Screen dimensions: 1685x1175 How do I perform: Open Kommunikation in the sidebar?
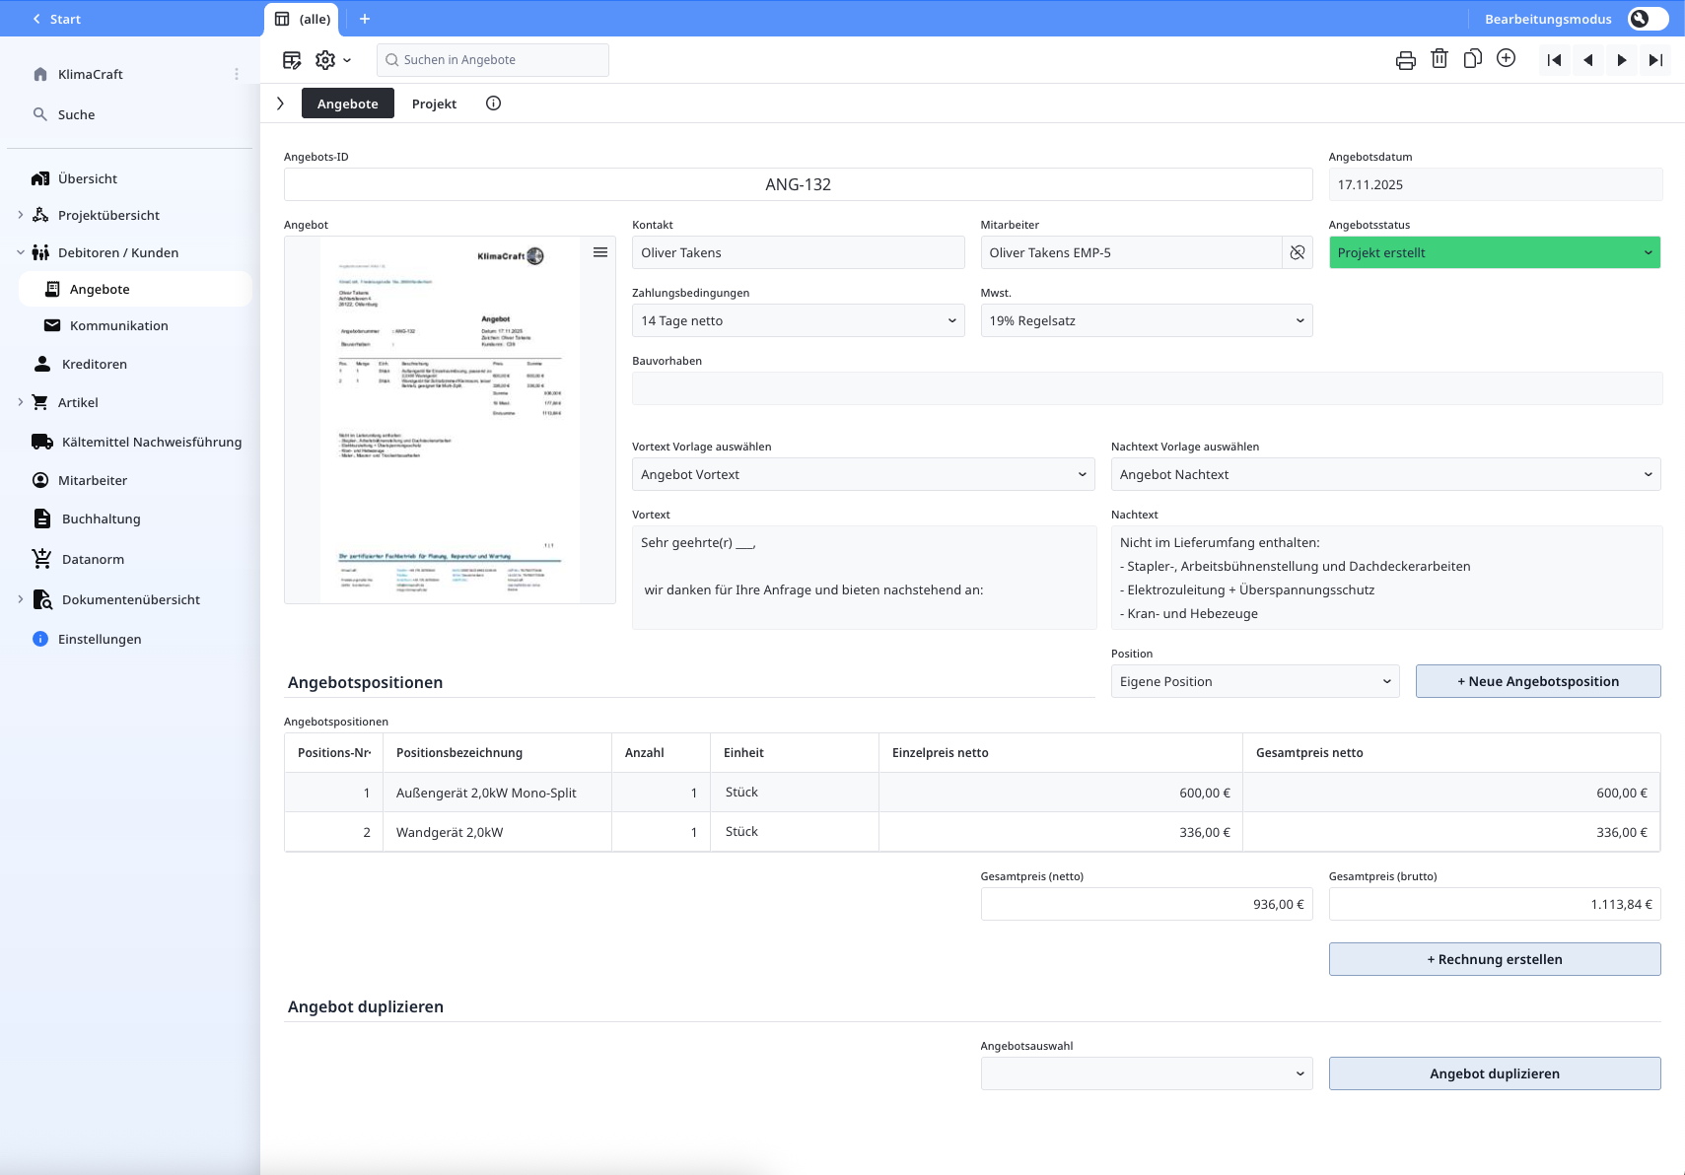click(x=118, y=325)
